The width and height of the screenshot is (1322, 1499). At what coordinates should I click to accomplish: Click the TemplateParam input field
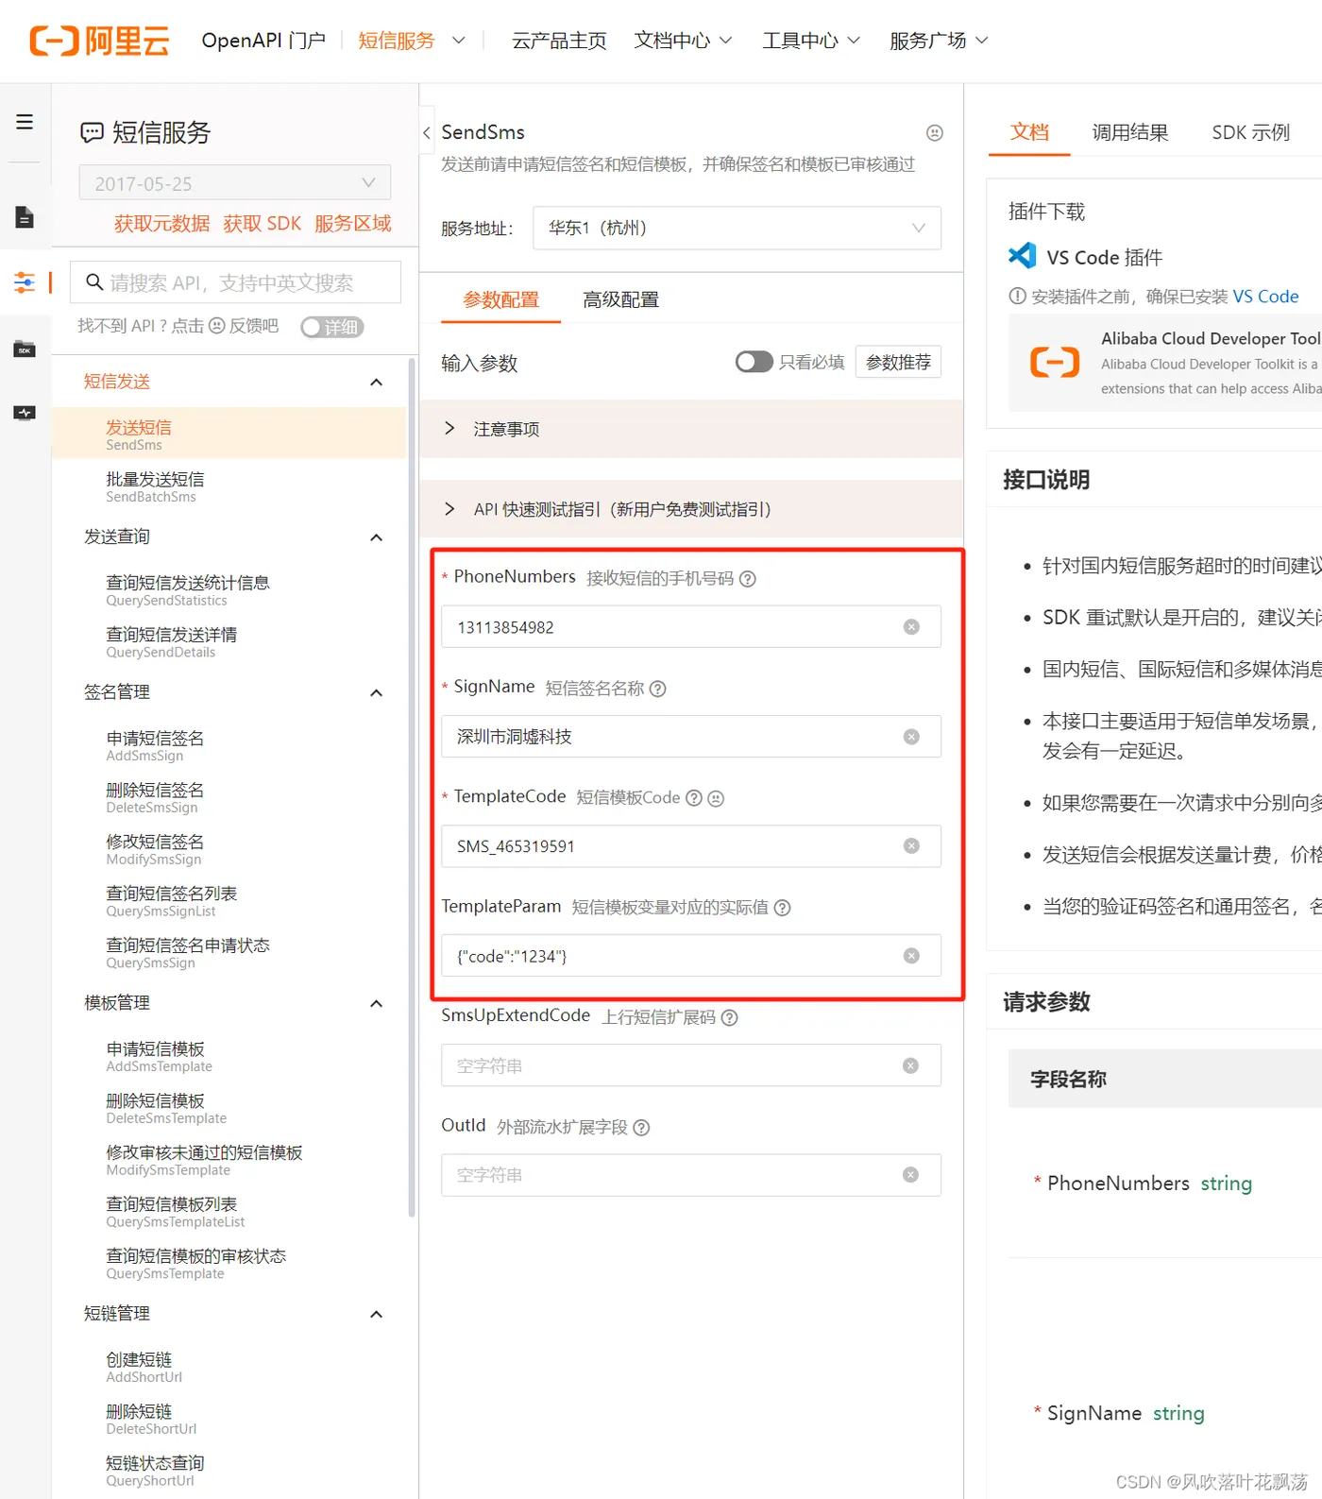click(691, 956)
